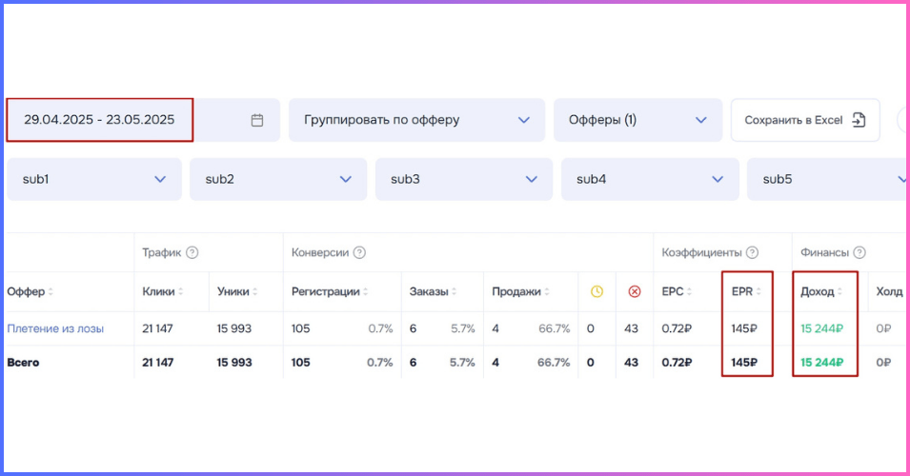Sort the table by the EPR column
Screen dimensions: 910x476
[746, 291]
